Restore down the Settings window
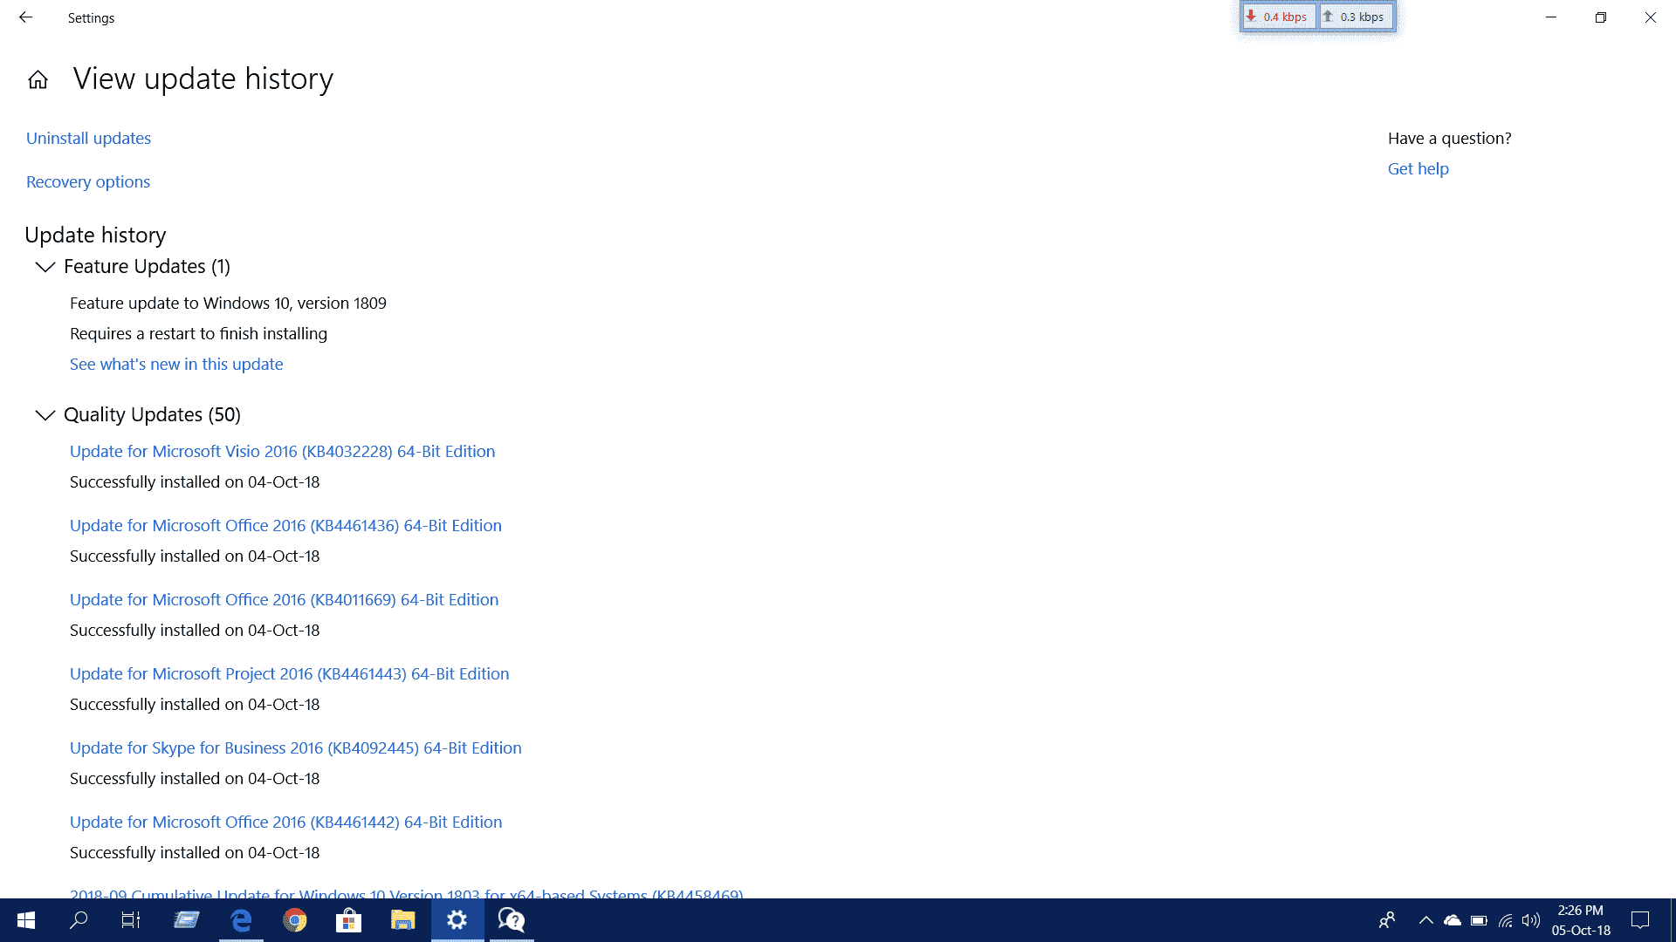1676x942 pixels. click(1601, 17)
